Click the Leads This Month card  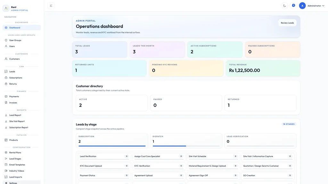[157, 50]
